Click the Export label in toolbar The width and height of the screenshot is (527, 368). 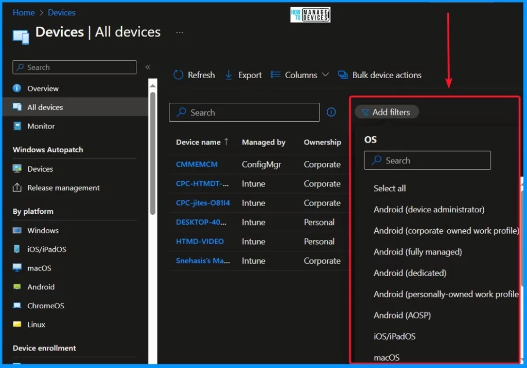[x=250, y=75]
